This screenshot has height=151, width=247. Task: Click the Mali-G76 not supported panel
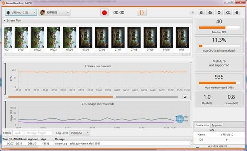tap(219, 63)
